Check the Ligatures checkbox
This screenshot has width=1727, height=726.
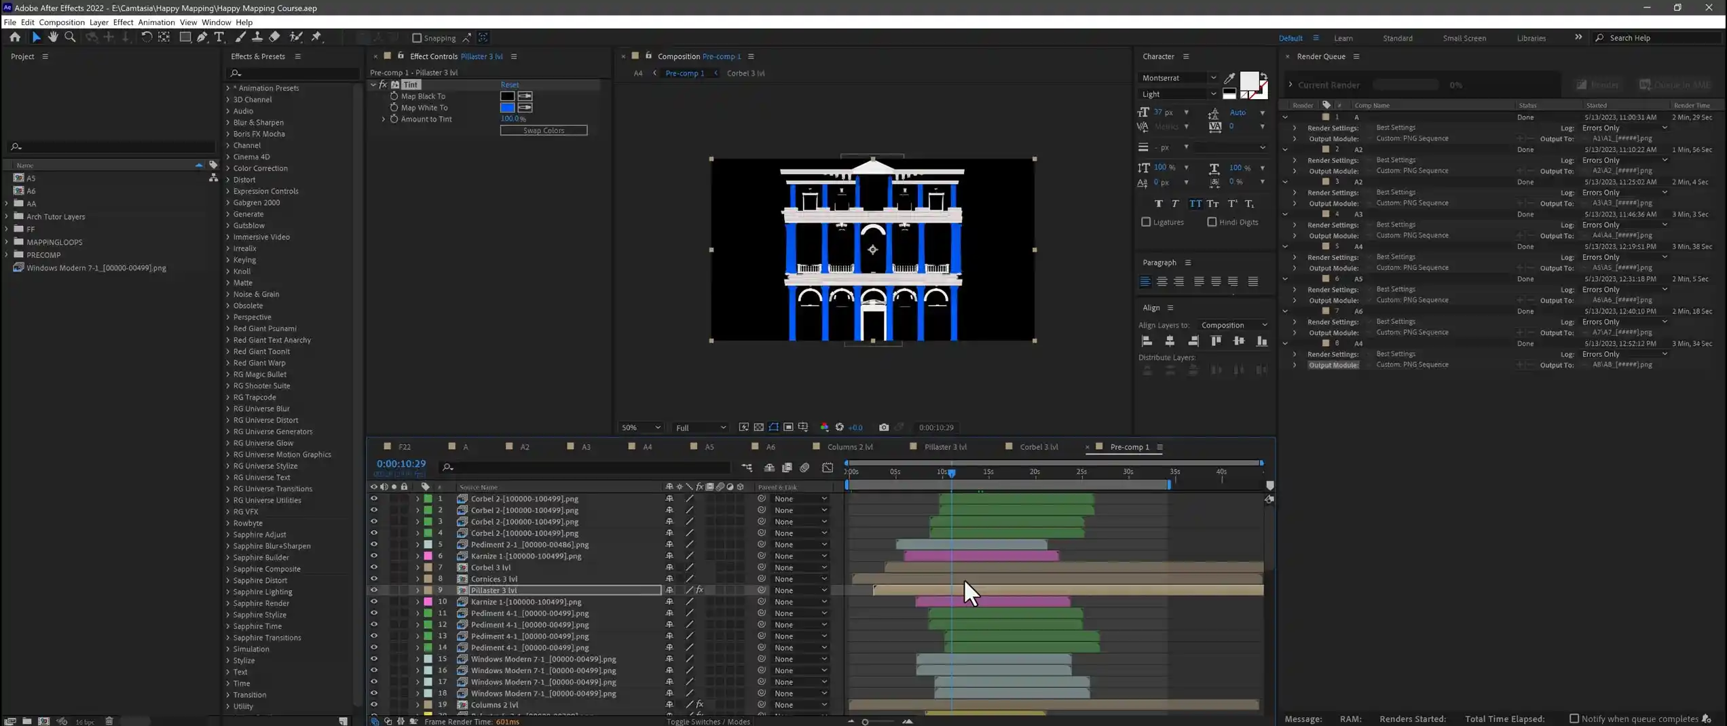[x=1146, y=222]
